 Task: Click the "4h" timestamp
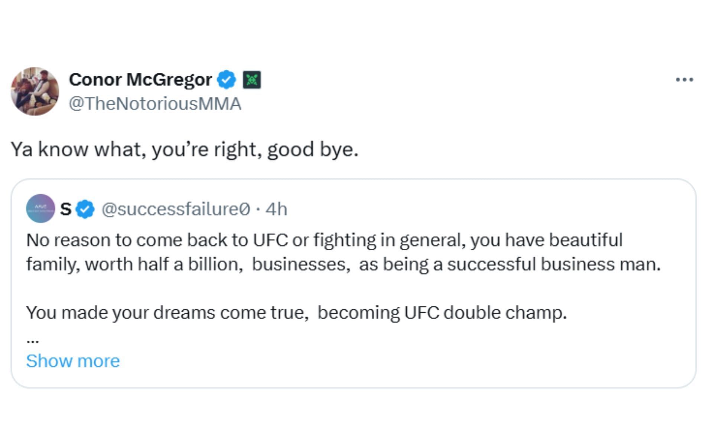pyautogui.click(x=276, y=209)
